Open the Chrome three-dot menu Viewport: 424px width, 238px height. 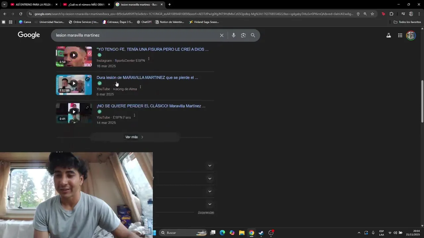pyautogui.click(x=419, y=14)
